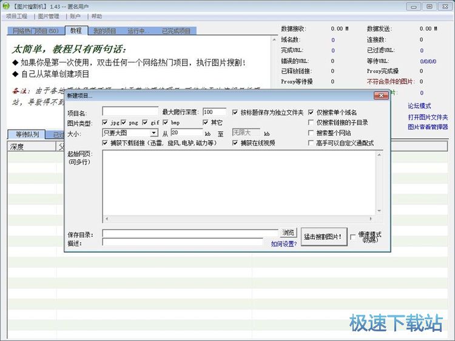Click the 猛击搜割图片! button

324,237
